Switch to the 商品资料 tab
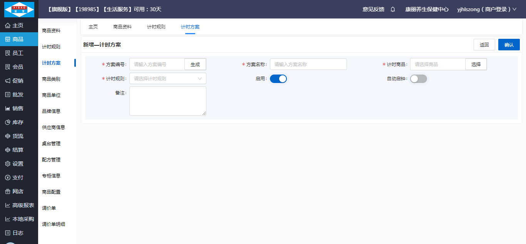 pyautogui.click(x=122, y=27)
